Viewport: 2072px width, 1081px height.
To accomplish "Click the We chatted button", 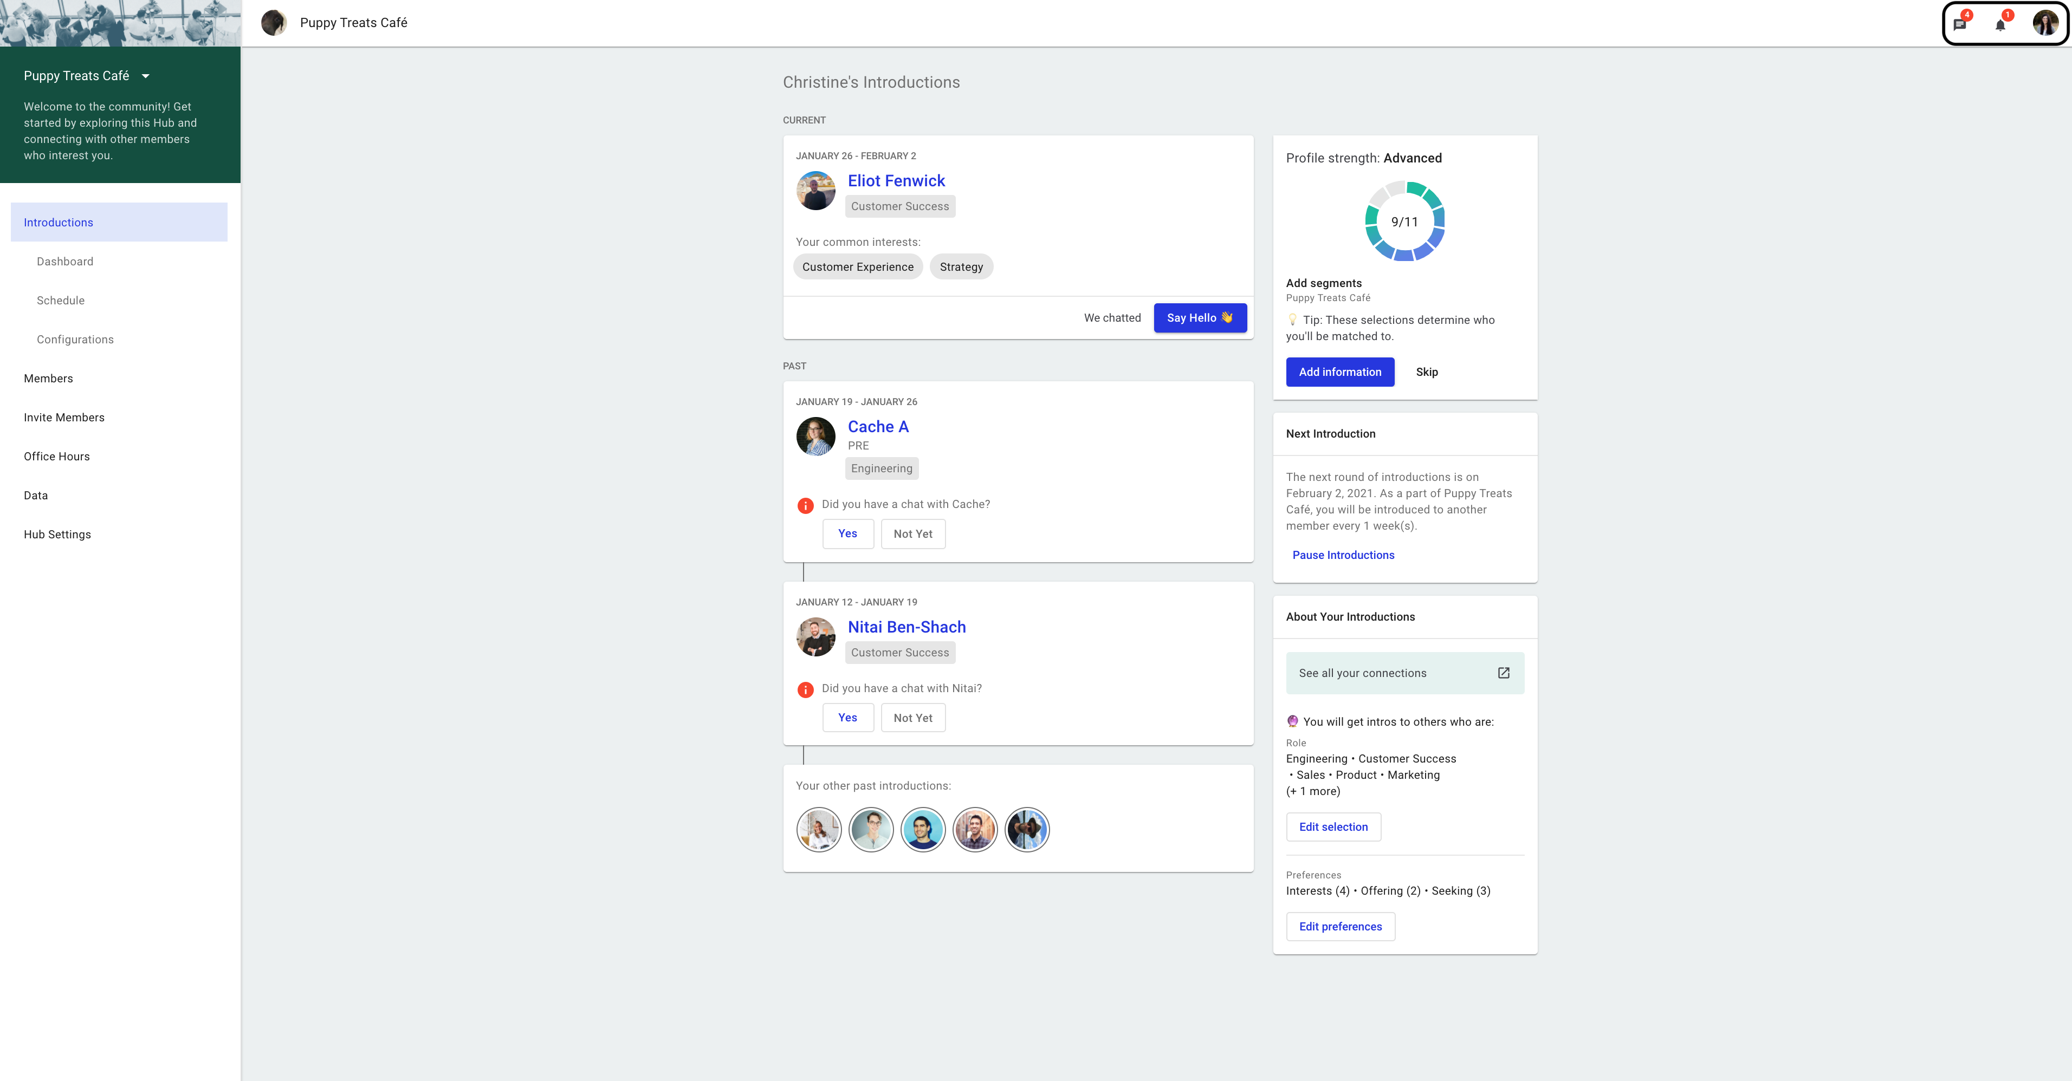I will (x=1112, y=317).
